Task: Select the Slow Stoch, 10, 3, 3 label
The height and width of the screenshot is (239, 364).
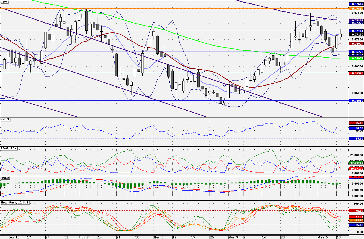Action: click(15, 203)
